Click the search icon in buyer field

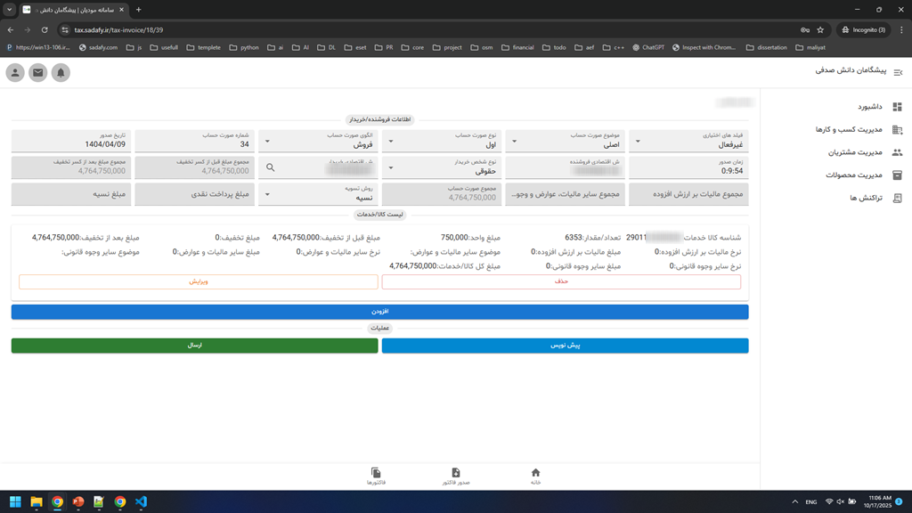(271, 167)
